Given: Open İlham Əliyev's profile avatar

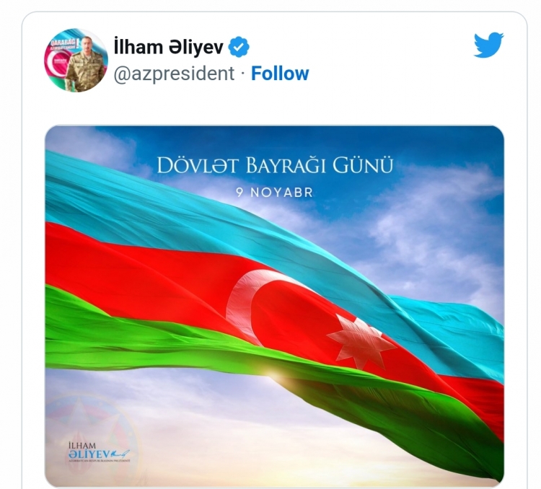Looking at the screenshot, I should (76, 60).
